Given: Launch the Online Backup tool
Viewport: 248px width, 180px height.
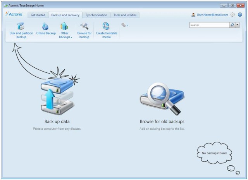Looking at the screenshot, I should pyautogui.click(x=46, y=29).
